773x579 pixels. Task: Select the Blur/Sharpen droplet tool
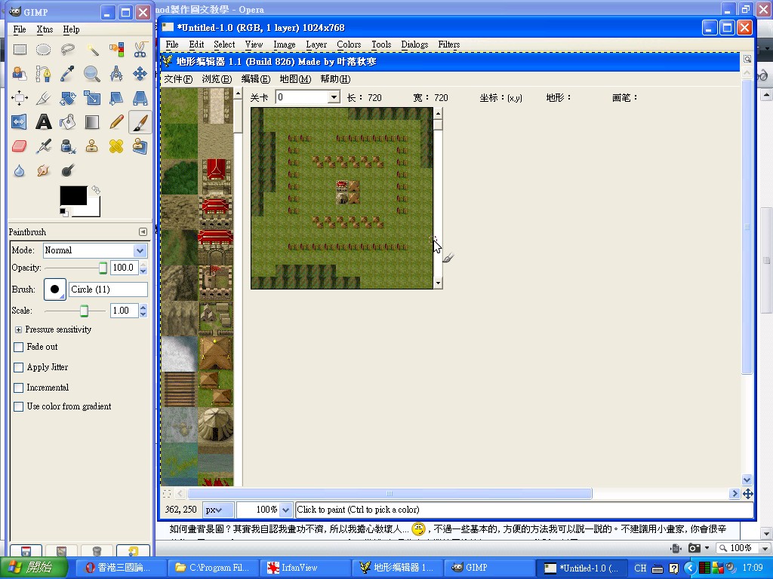20,170
